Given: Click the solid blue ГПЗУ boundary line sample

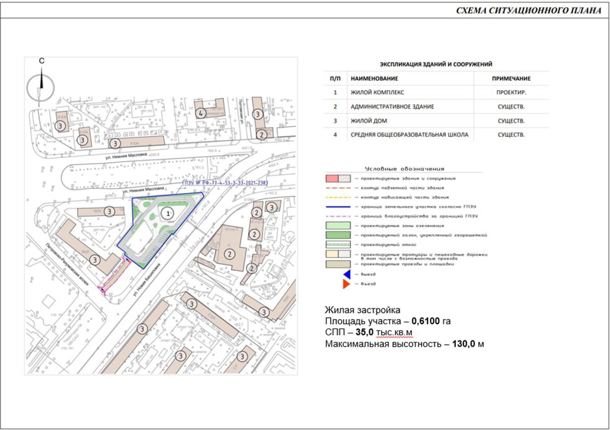Looking at the screenshot, I should coord(339,206).
